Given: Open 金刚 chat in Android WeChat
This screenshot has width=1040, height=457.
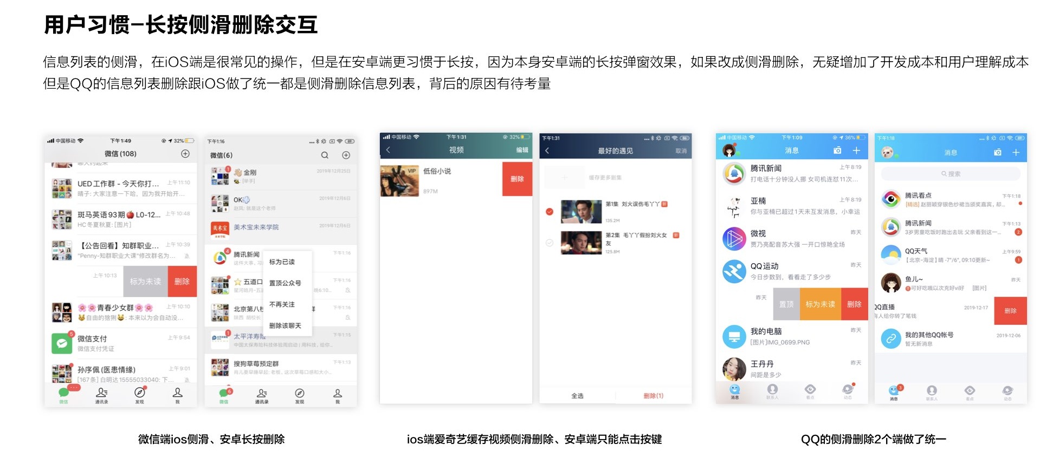Looking at the screenshot, I should coord(281,175).
